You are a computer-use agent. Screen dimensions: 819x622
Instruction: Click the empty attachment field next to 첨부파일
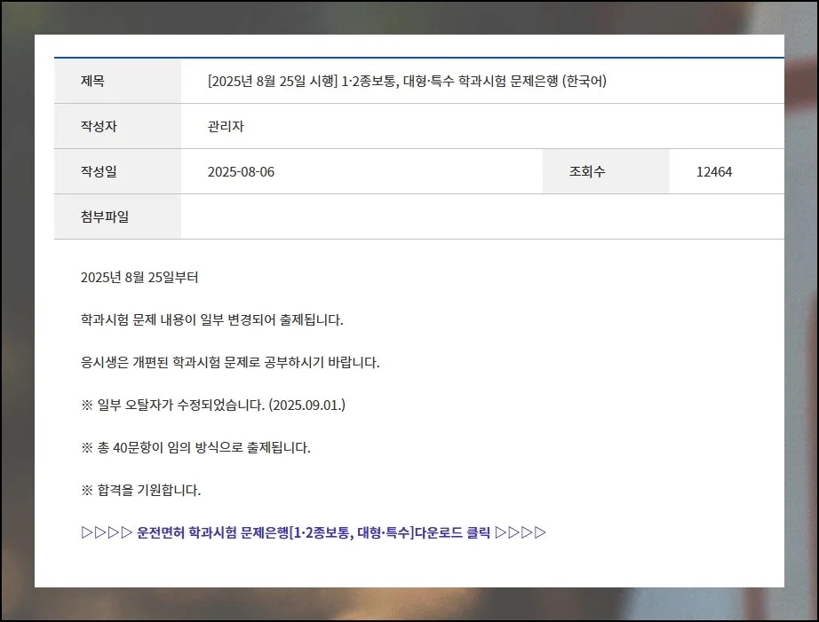coord(480,217)
